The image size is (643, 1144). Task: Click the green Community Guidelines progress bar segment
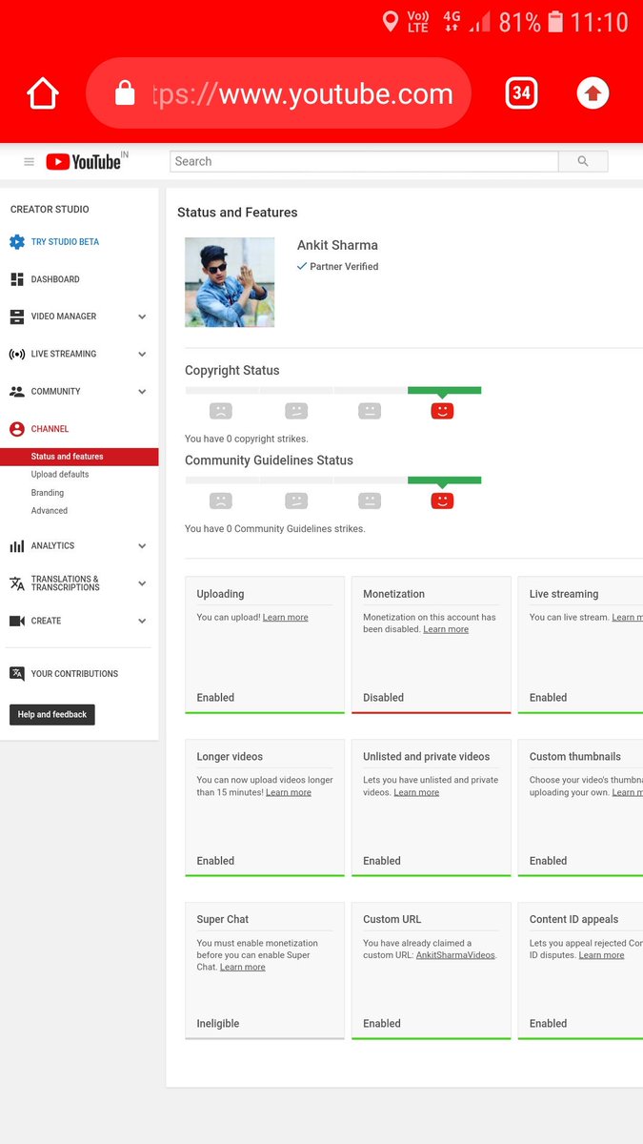tap(444, 480)
